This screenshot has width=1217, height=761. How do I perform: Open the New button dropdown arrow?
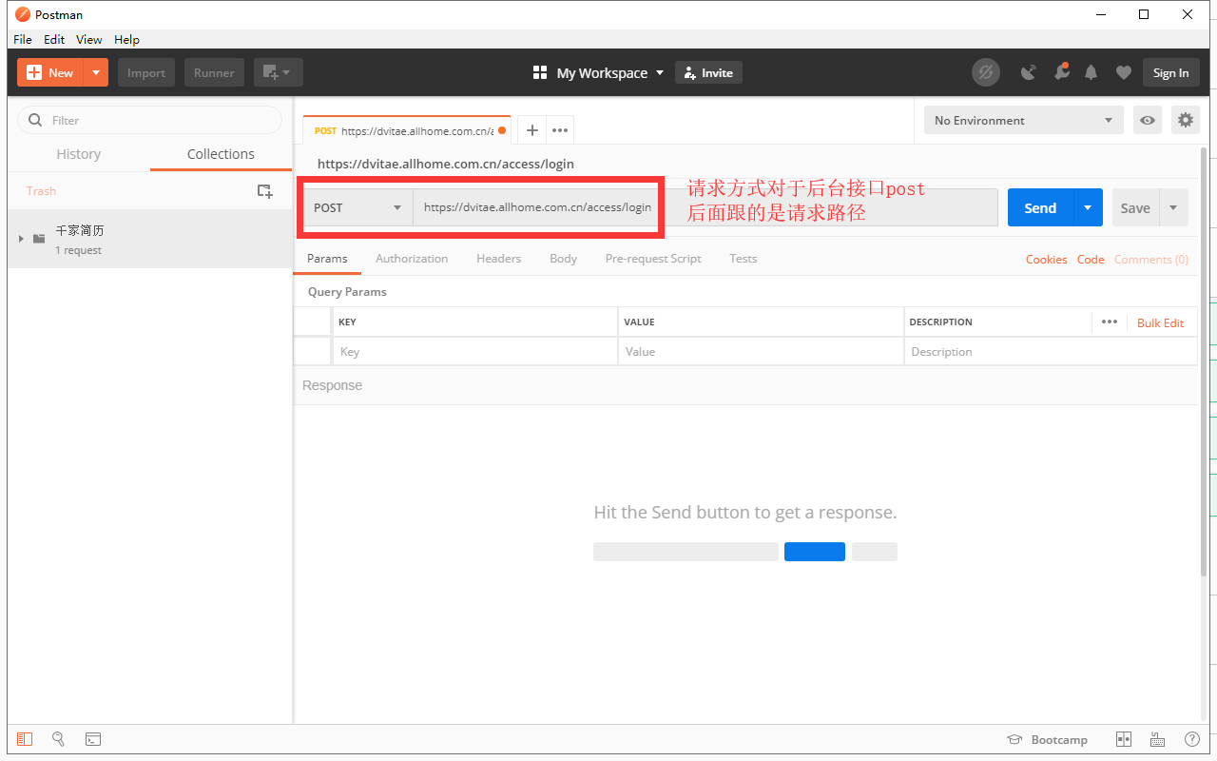96,72
